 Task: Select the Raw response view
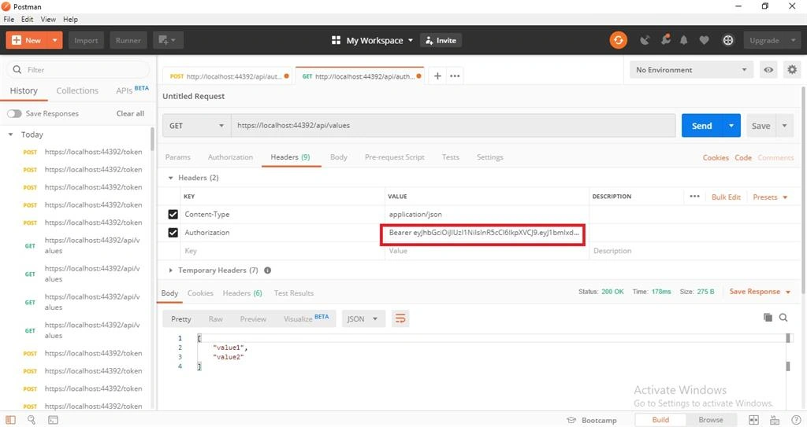click(x=216, y=319)
